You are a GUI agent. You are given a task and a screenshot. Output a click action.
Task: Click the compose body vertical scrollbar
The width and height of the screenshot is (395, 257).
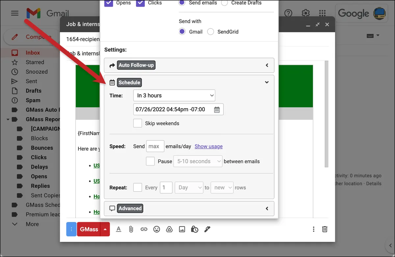coord(326,114)
